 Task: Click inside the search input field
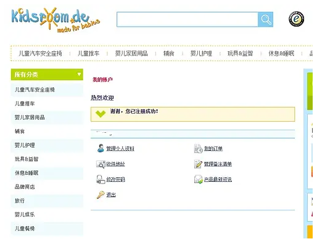click(187, 19)
